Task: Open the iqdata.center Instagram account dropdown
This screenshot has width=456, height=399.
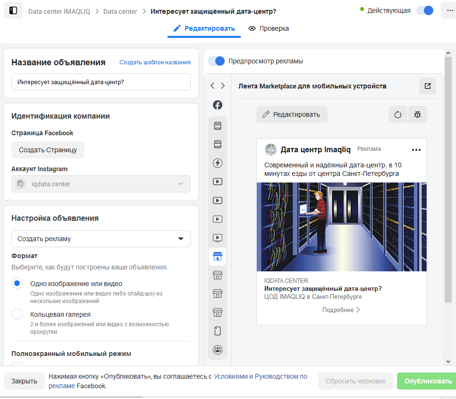Action: coord(101,184)
